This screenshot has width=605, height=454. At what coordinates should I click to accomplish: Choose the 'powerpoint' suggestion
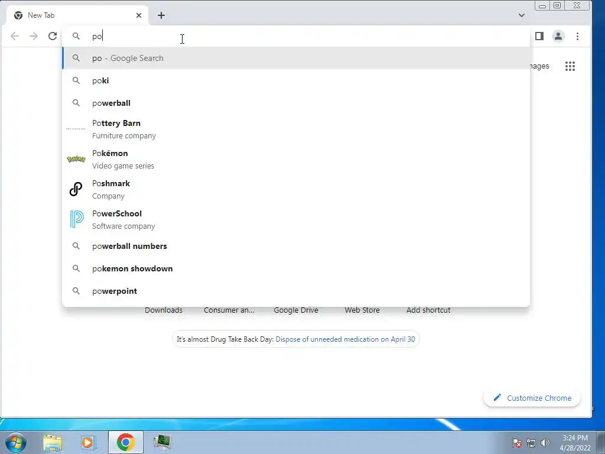pyautogui.click(x=296, y=291)
